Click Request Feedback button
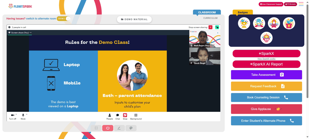The image size is (309, 139). [266, 86]
